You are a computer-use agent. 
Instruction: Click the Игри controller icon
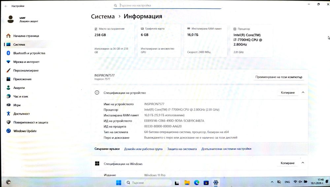click(x=9, y=105)
